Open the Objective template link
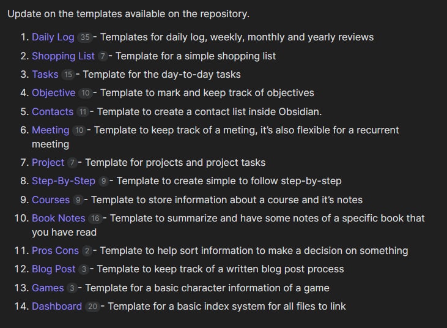 (x=53, y=93)
